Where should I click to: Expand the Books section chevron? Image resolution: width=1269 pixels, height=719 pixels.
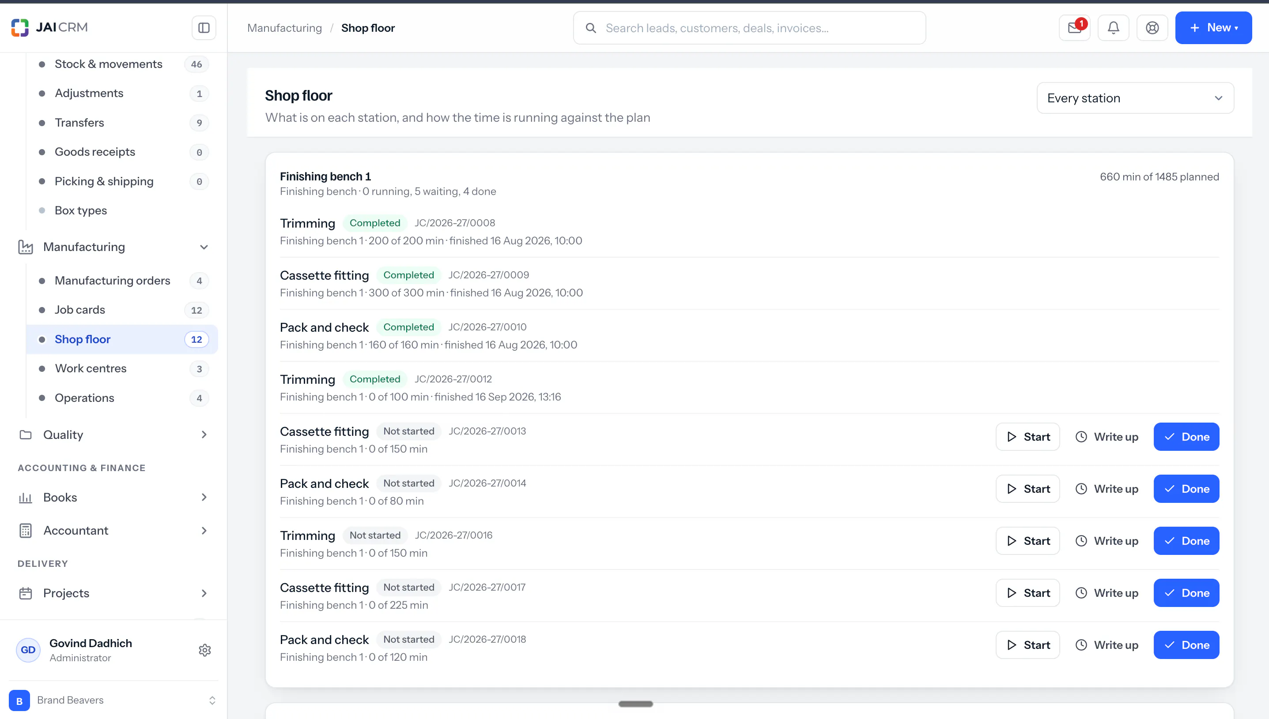pyautogui.click(x=204, y=497)
